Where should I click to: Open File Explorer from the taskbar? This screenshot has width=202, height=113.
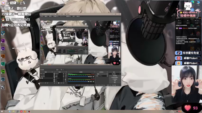pyautogui.click(x=13, y=111)
